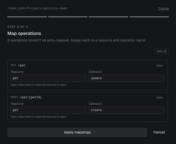Focus the Operation field containing create
176x144 pixels.
pyautogui.click(x=127, y=110)
